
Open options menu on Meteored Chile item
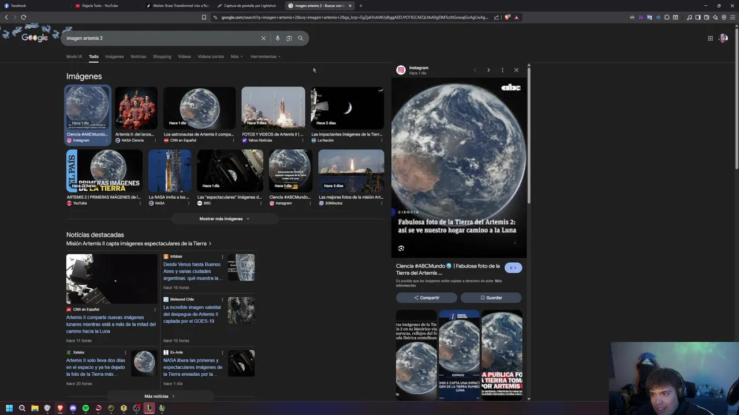222,300
